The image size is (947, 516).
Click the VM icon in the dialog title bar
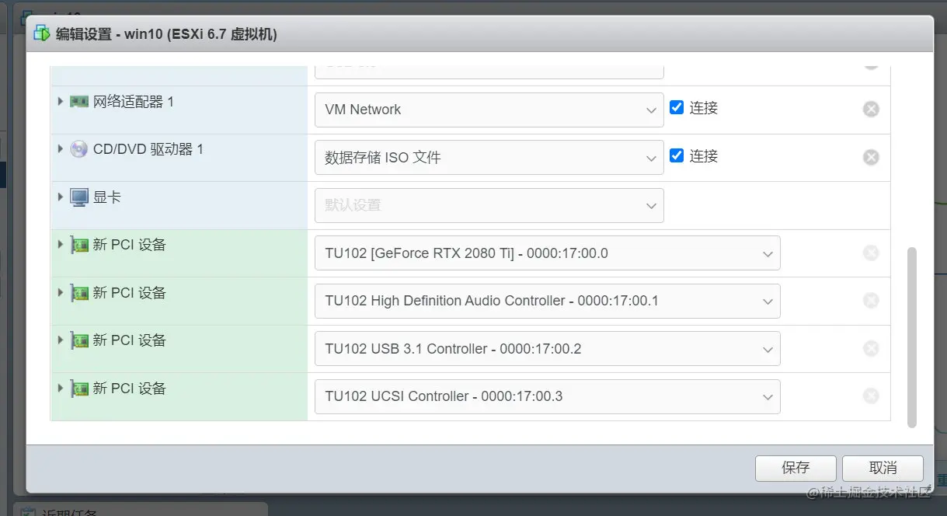point(42,33)
